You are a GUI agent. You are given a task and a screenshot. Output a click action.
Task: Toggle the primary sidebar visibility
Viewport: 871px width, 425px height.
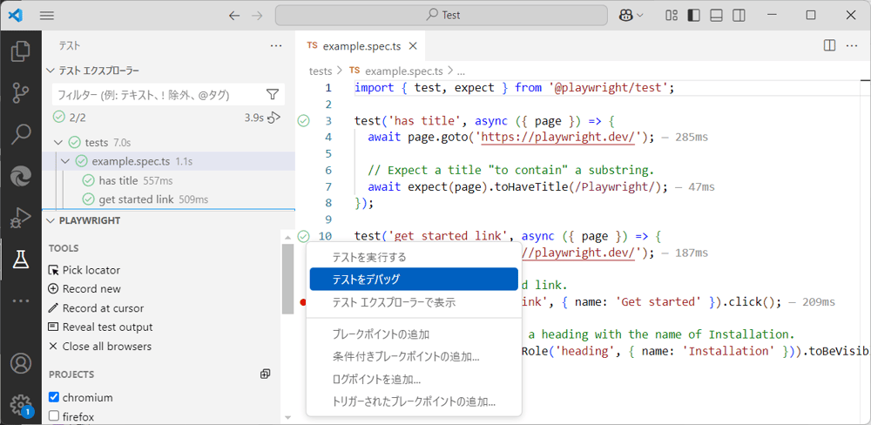(x=694, y=16)
